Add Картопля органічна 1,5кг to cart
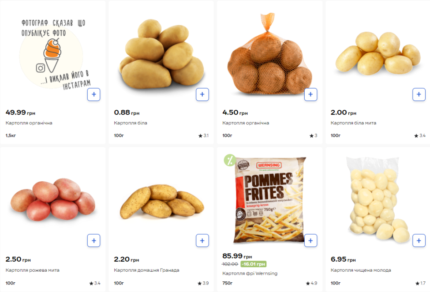Image resolution: width=430 pixels, height=292 pixels. pyautogui.click(x=94, y=94)
